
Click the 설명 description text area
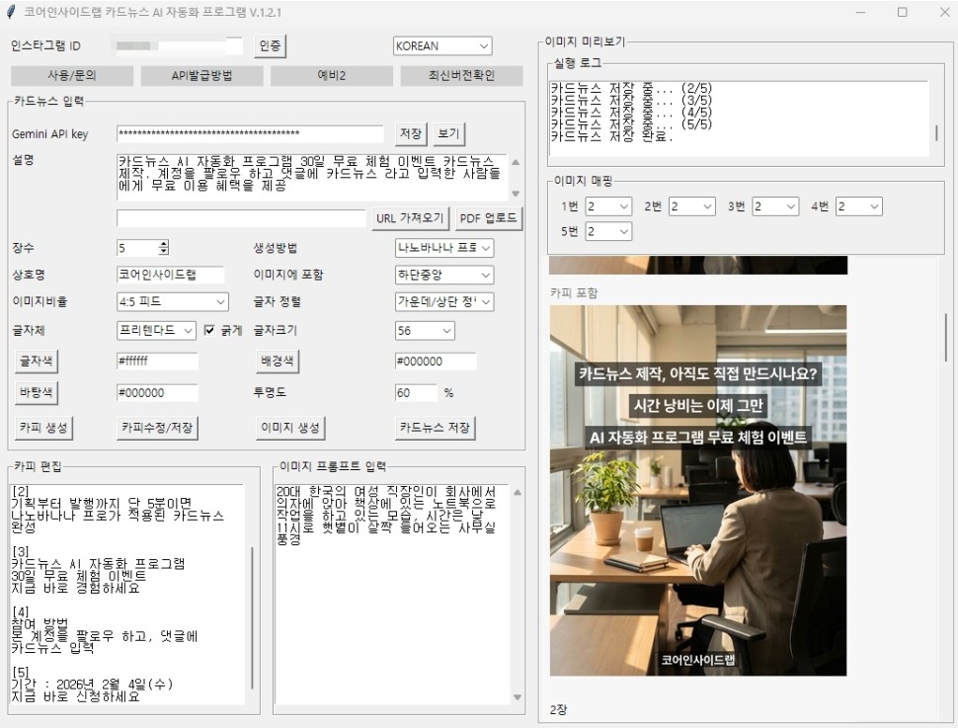[x=311, y=177]
